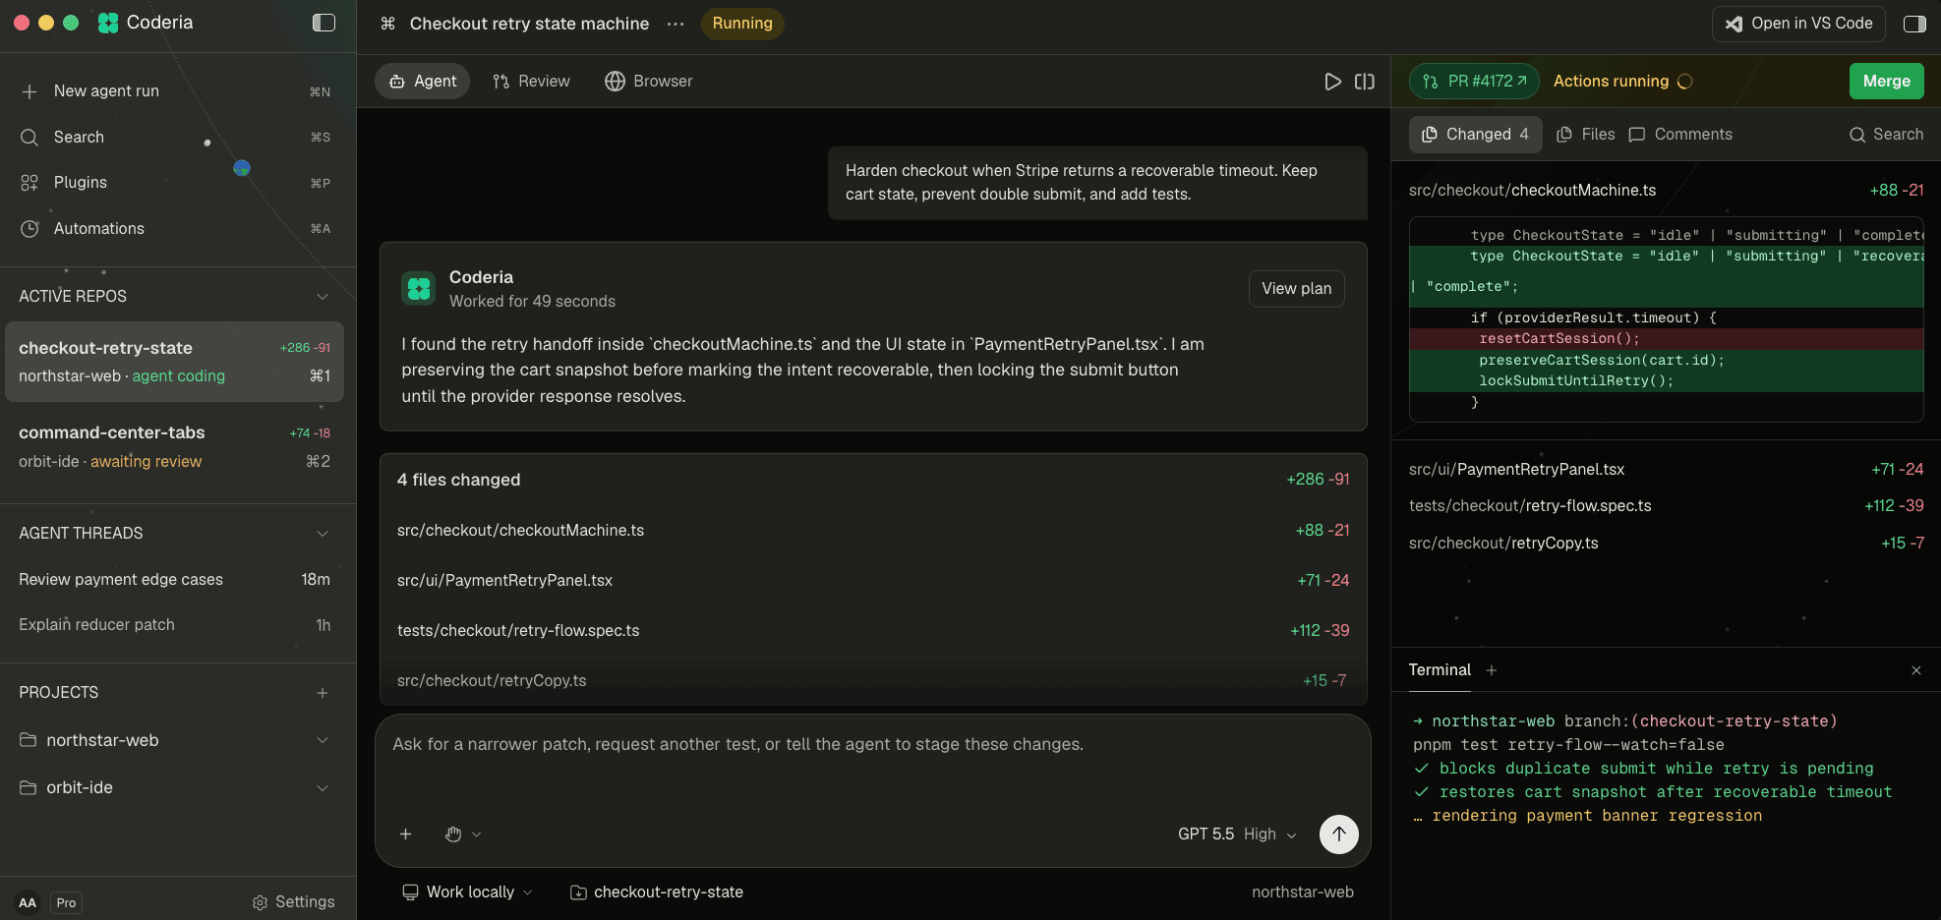Toggle the split view icon
This screenshot has width=1941, height=920.
1365,82
